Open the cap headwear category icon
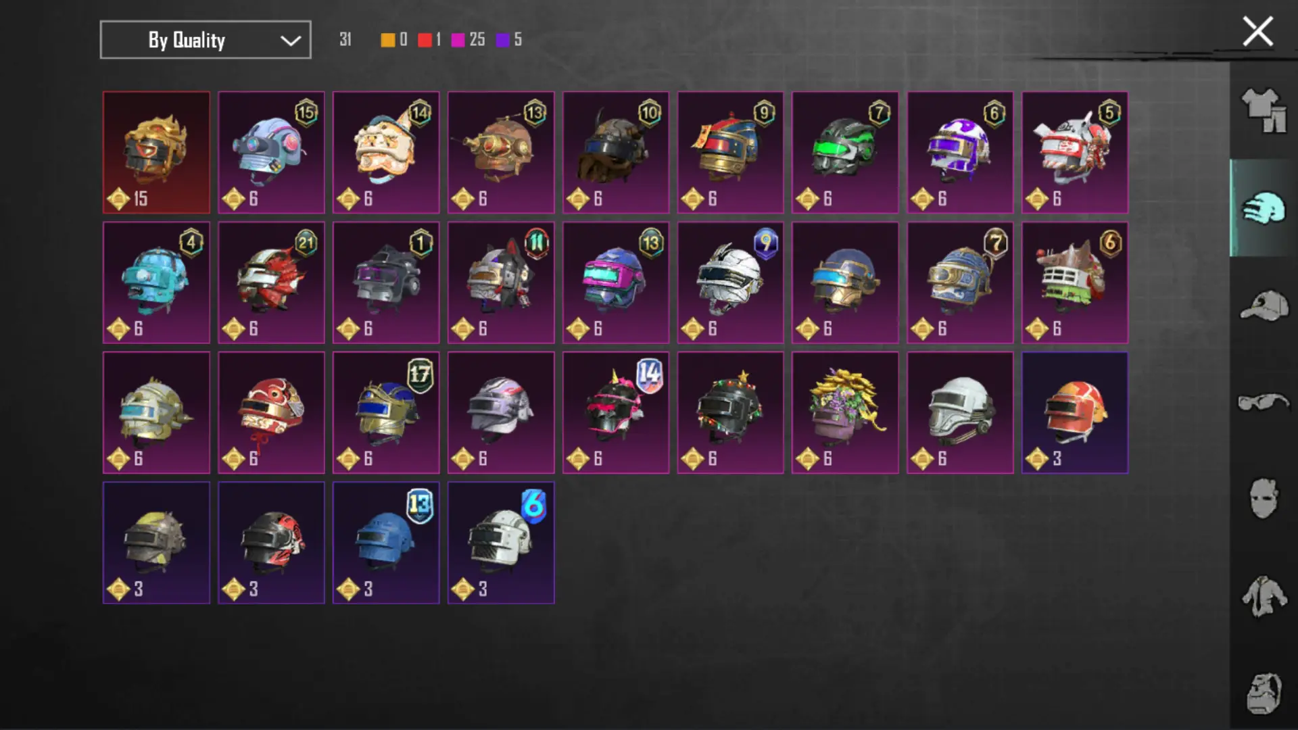 (x=1263, y=306)
